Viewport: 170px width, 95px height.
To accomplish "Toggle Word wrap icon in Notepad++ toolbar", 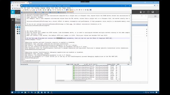I will 63,10.
